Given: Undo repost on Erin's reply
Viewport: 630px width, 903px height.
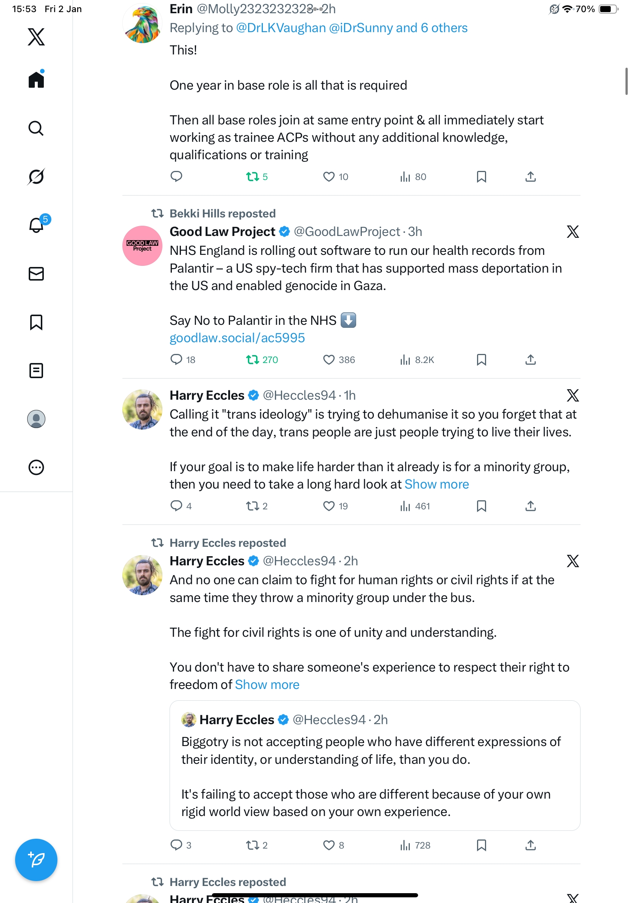Looking at the screenshot, I should pyautogui.click(x=253, y=177).
